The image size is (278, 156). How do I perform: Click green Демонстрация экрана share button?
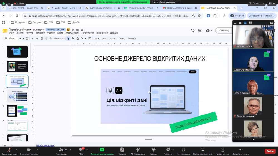(102, 151)
